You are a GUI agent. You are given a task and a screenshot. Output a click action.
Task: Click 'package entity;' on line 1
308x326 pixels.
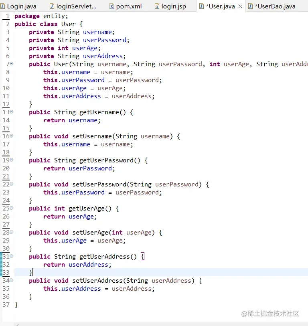pos(41,16)
